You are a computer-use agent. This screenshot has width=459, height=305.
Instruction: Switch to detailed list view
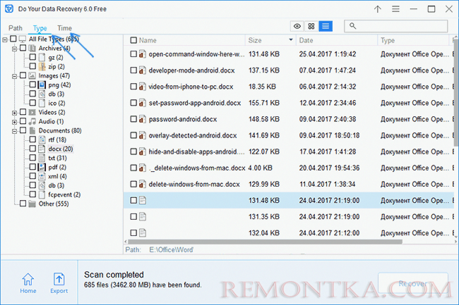(x=325, y=26)
